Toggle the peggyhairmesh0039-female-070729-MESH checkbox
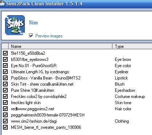 (5, 115)
